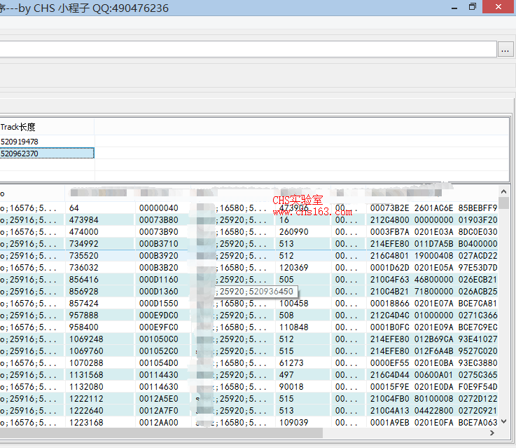The width and height of the screenshot is (516, 448).
Task: Click the vertical scrollbar up arrow
Action: tap(503, 191)
